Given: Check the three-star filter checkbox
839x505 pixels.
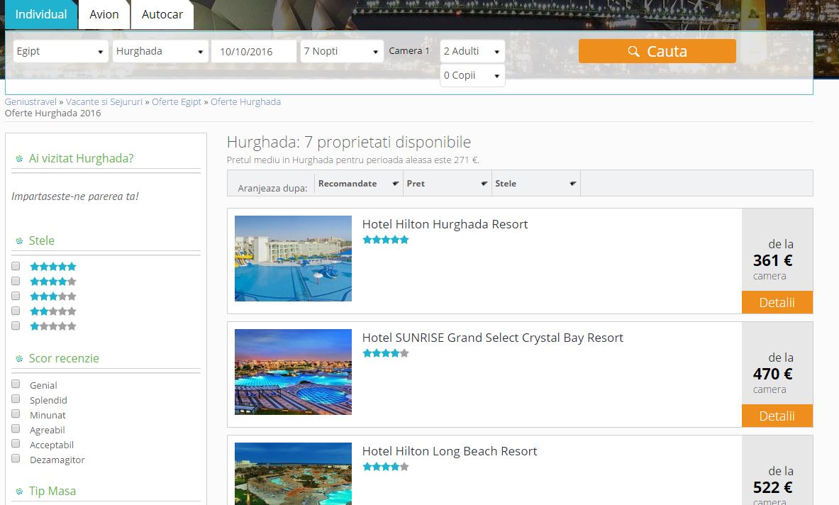Looking at the screenshot, I should point(16,296).
